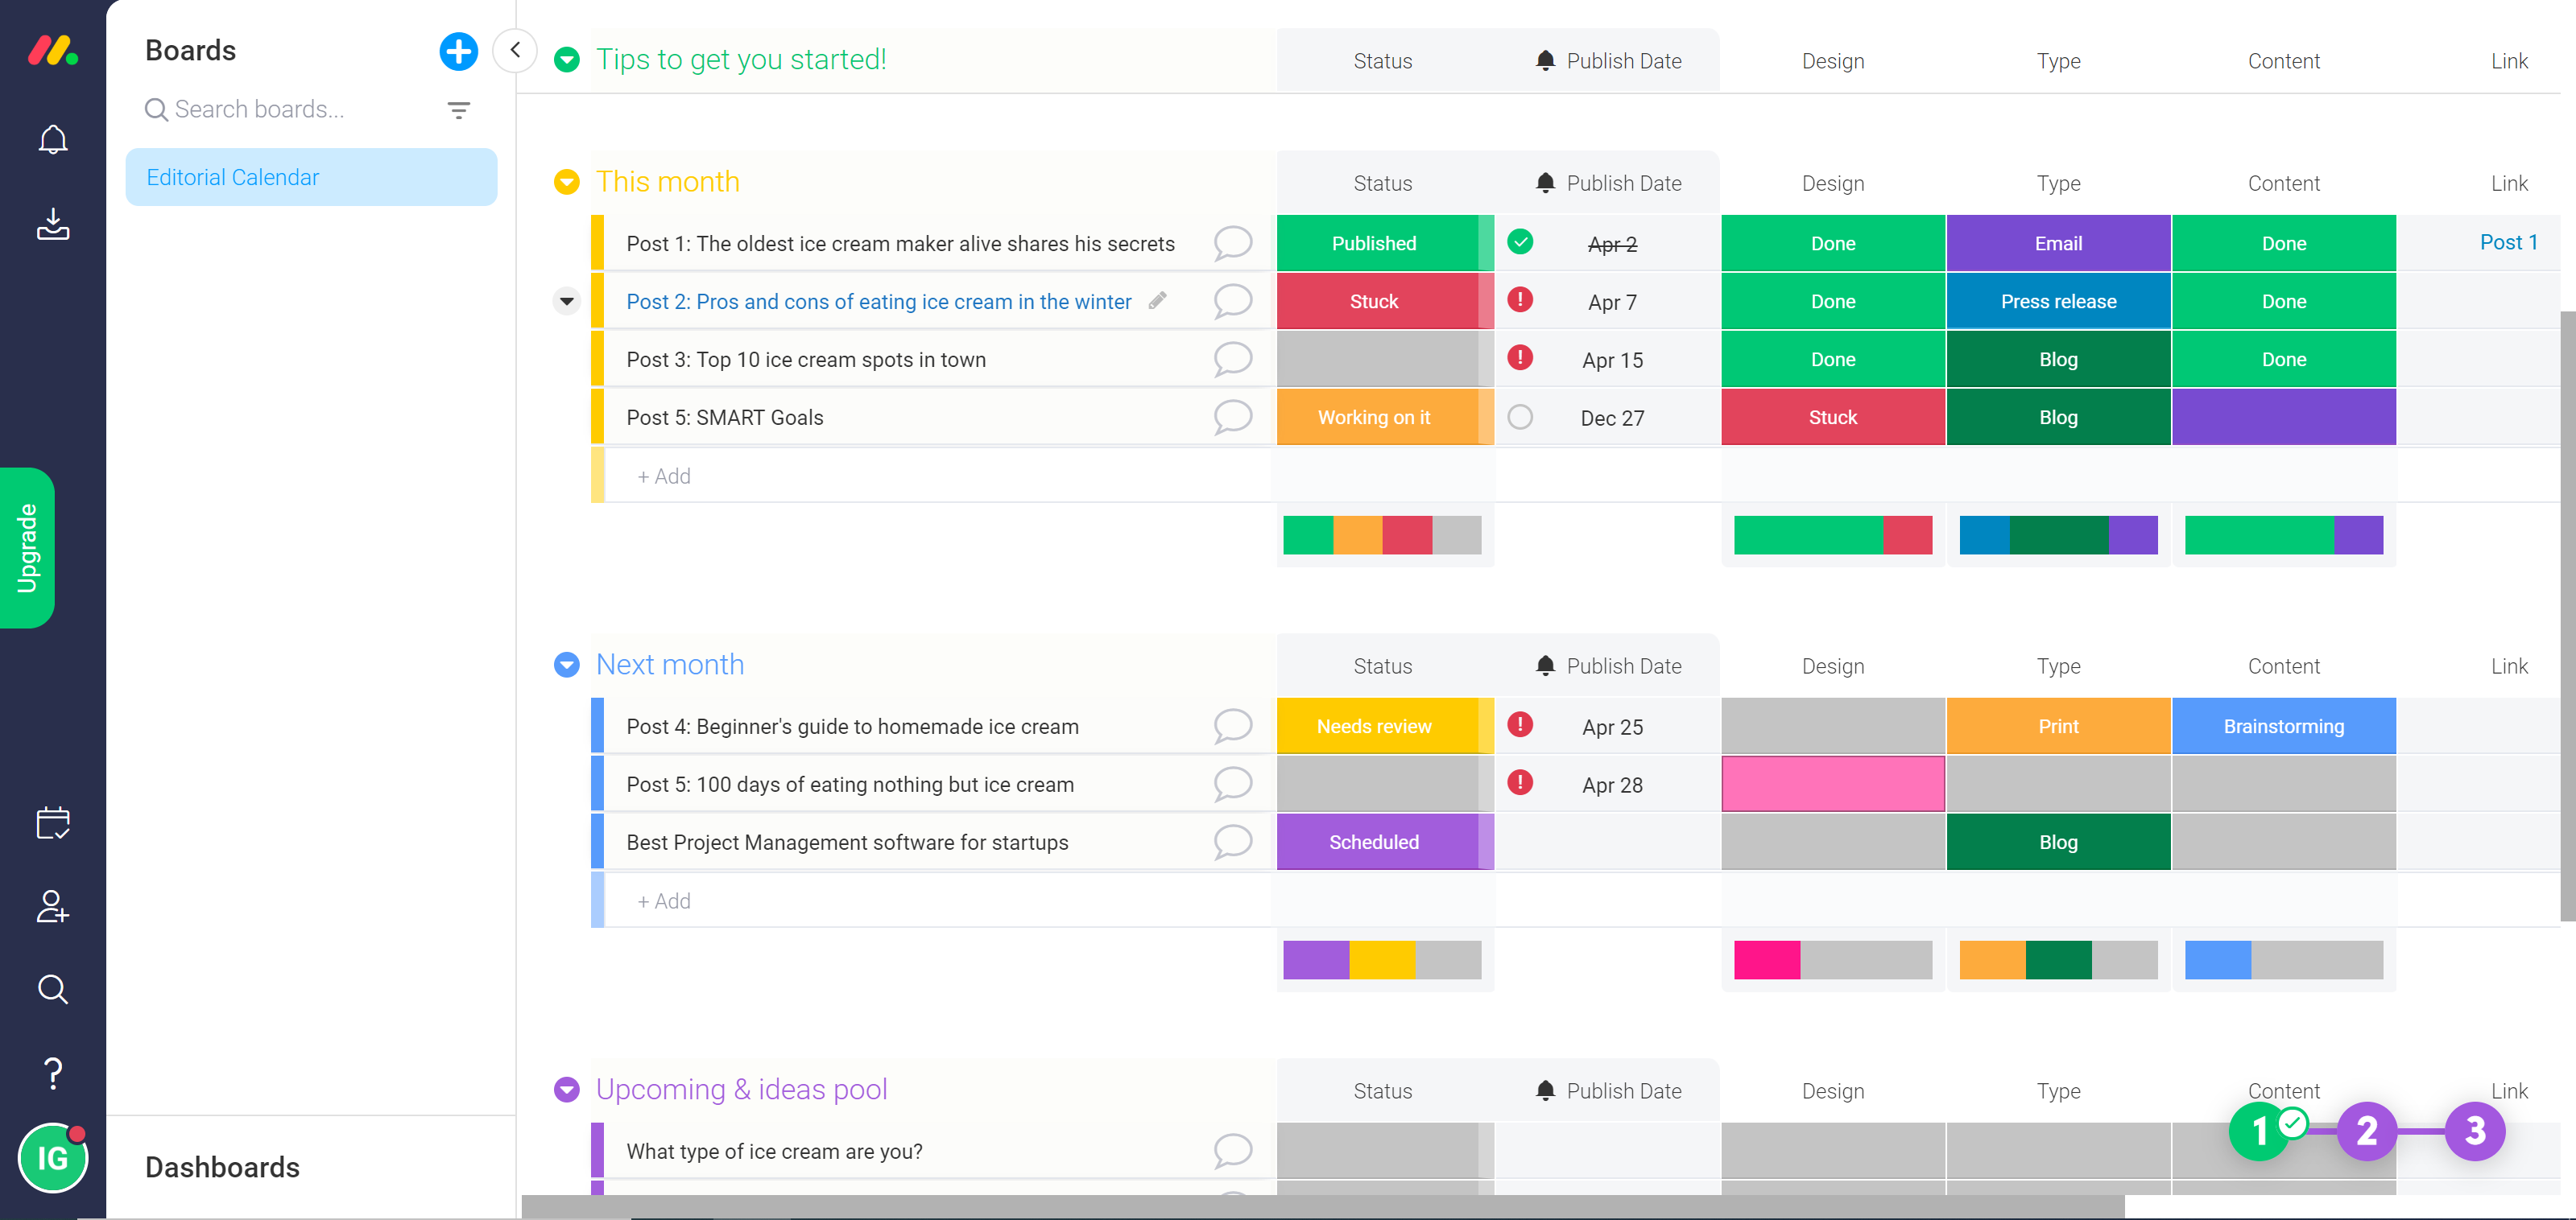This screenshot has height=1220, width=2576.
Task: Click the green checkmark beside Apr 2 date
Action: pyautogui.click(x=1521, y=241)
